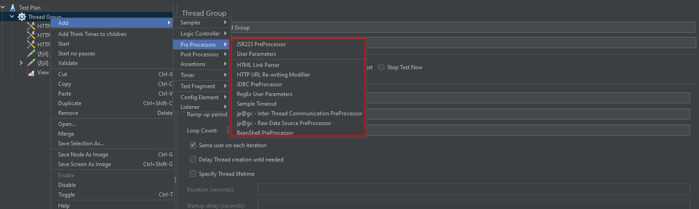Expand the second pipette sampler node
The width and height of the screenshot is (699, 209).
tap(21, 63)
